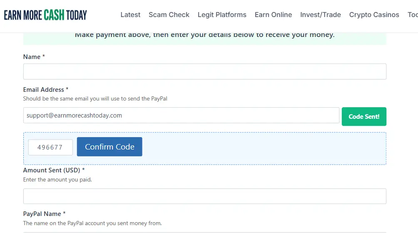
Task: Click the Email Address input field
Action: [x=181, y=115]
